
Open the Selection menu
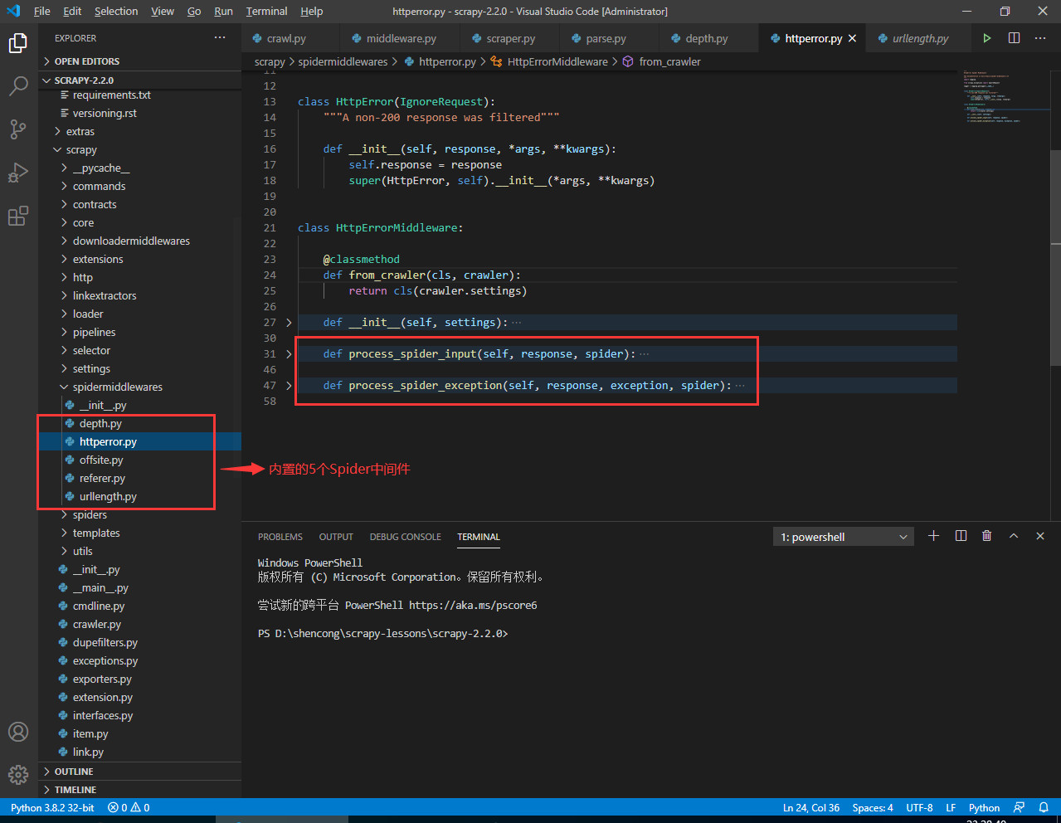click(116, 11)
